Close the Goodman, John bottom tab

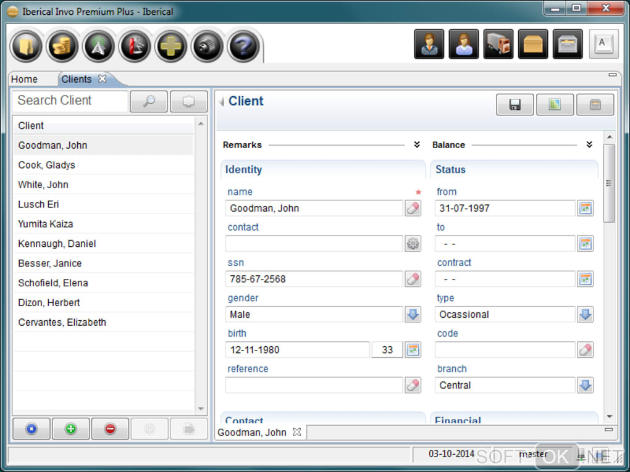coord(296,432)
